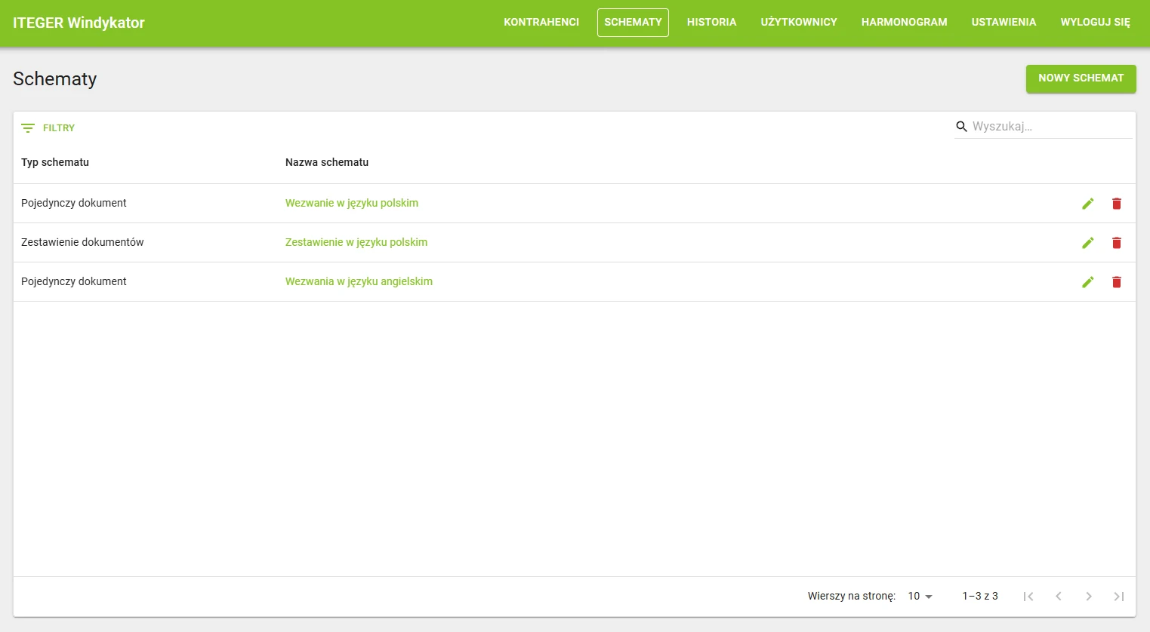This screenshot has height=632, width=1150.
Task: Create a new schema with Nowy Schemat
Action: click(x=1081, y=78)
